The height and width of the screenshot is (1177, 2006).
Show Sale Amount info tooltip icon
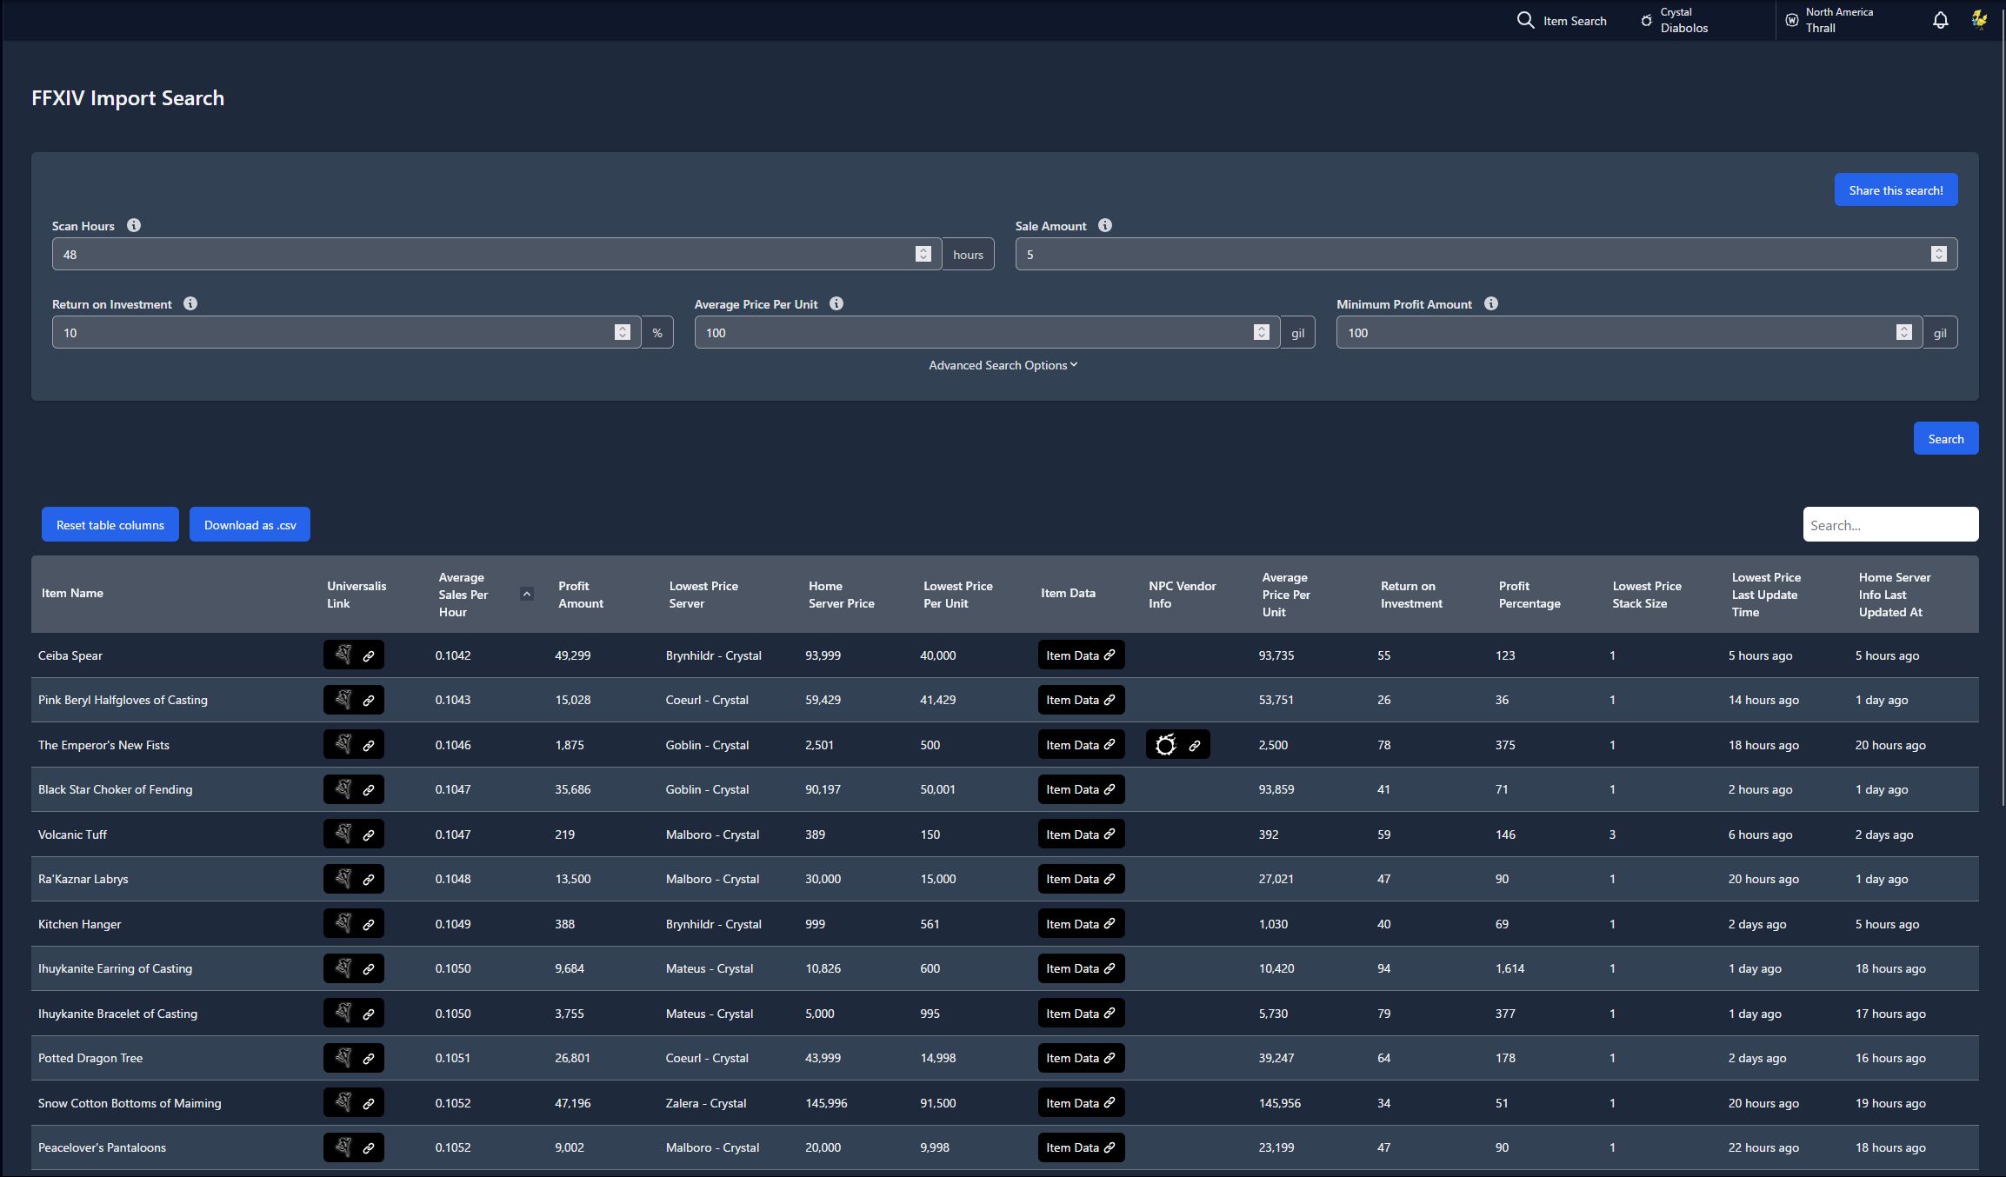1105,225
